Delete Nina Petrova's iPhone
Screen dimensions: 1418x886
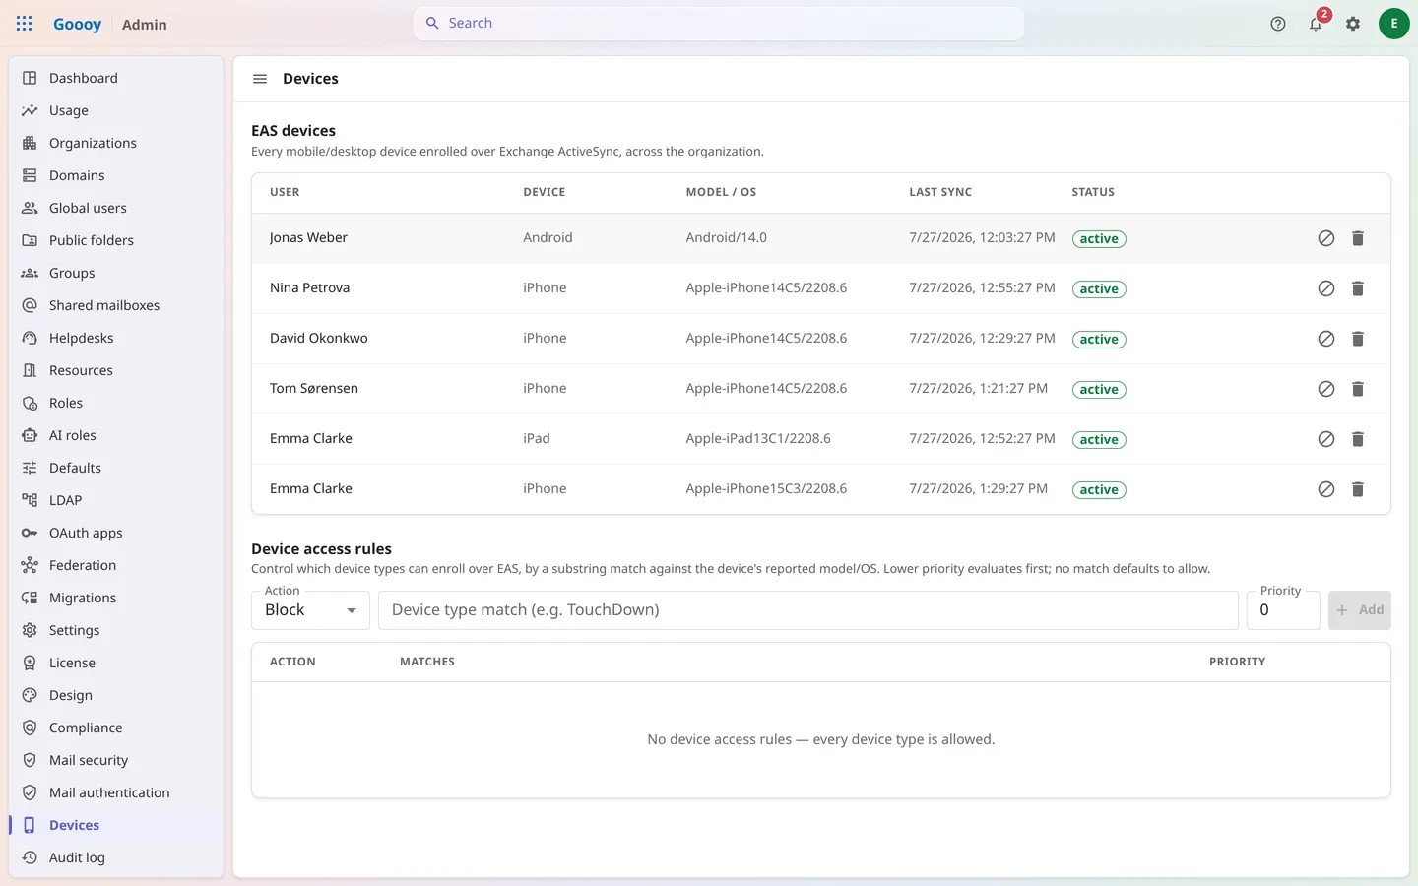[x=1358, y=288]
